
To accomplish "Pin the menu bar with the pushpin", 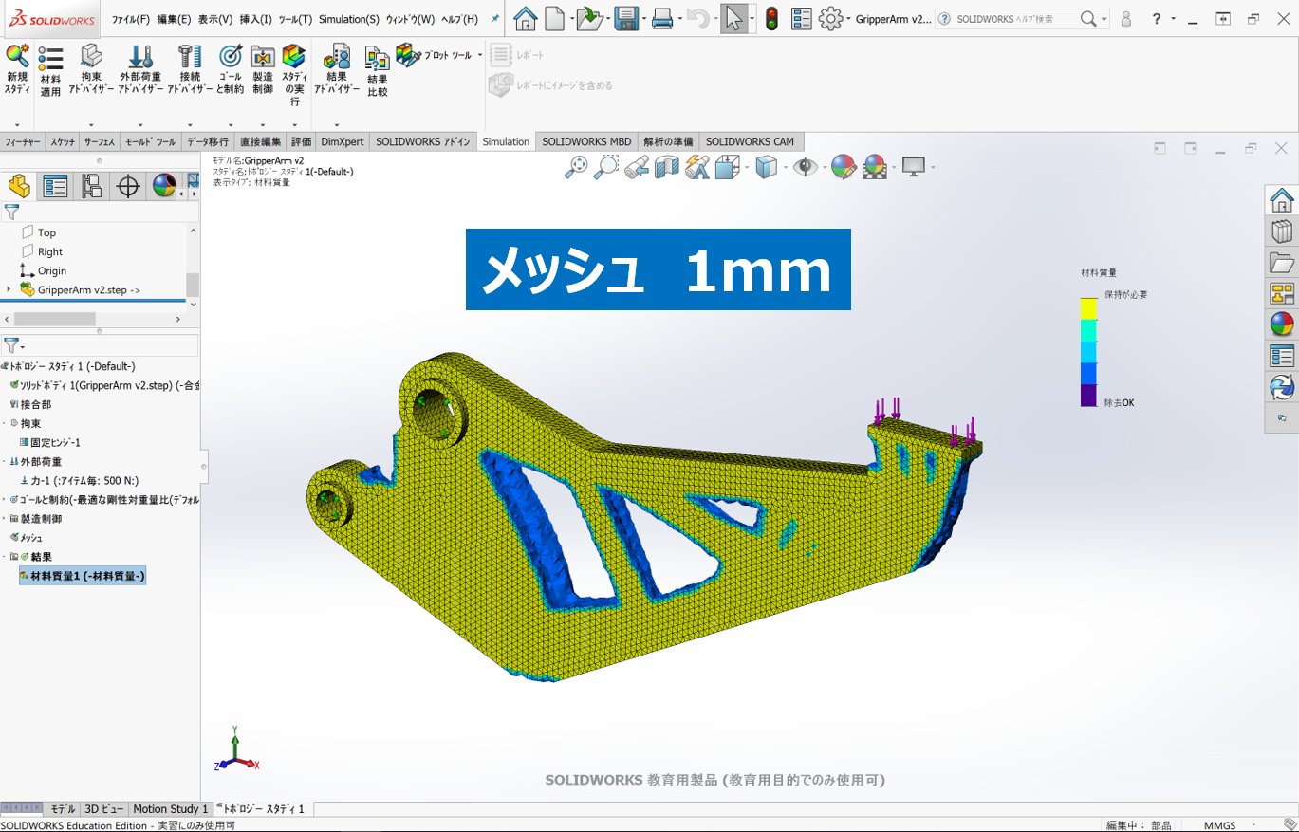I will pyautogui.click(x=494, y=18).
